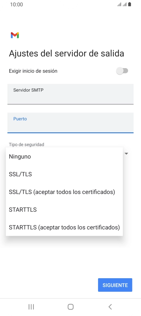Tap the 10:00 clock in status bar

tap(16, 4)
